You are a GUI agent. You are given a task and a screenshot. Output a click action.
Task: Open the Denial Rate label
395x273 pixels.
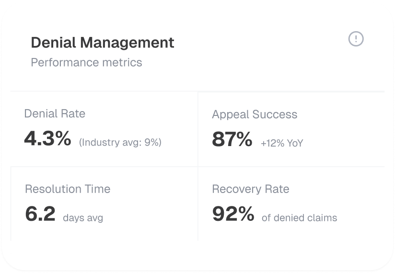[55, 114]
